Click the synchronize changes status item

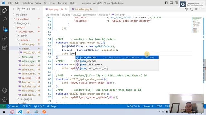click(x=27, y=106)
